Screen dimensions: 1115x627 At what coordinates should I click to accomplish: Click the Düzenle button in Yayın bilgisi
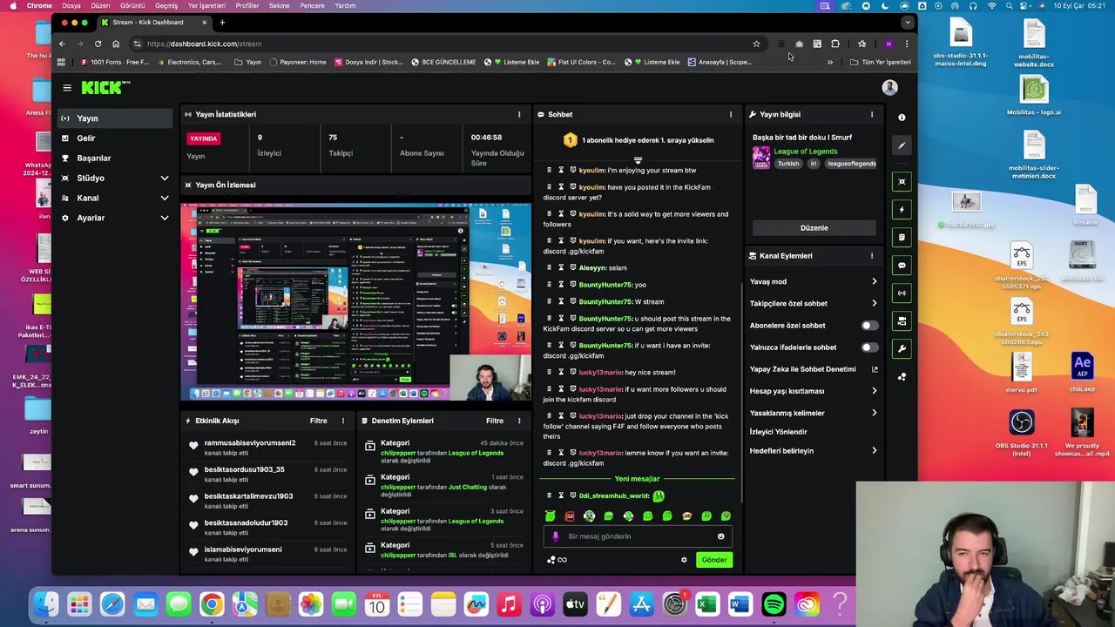click(x=814, y=228)
